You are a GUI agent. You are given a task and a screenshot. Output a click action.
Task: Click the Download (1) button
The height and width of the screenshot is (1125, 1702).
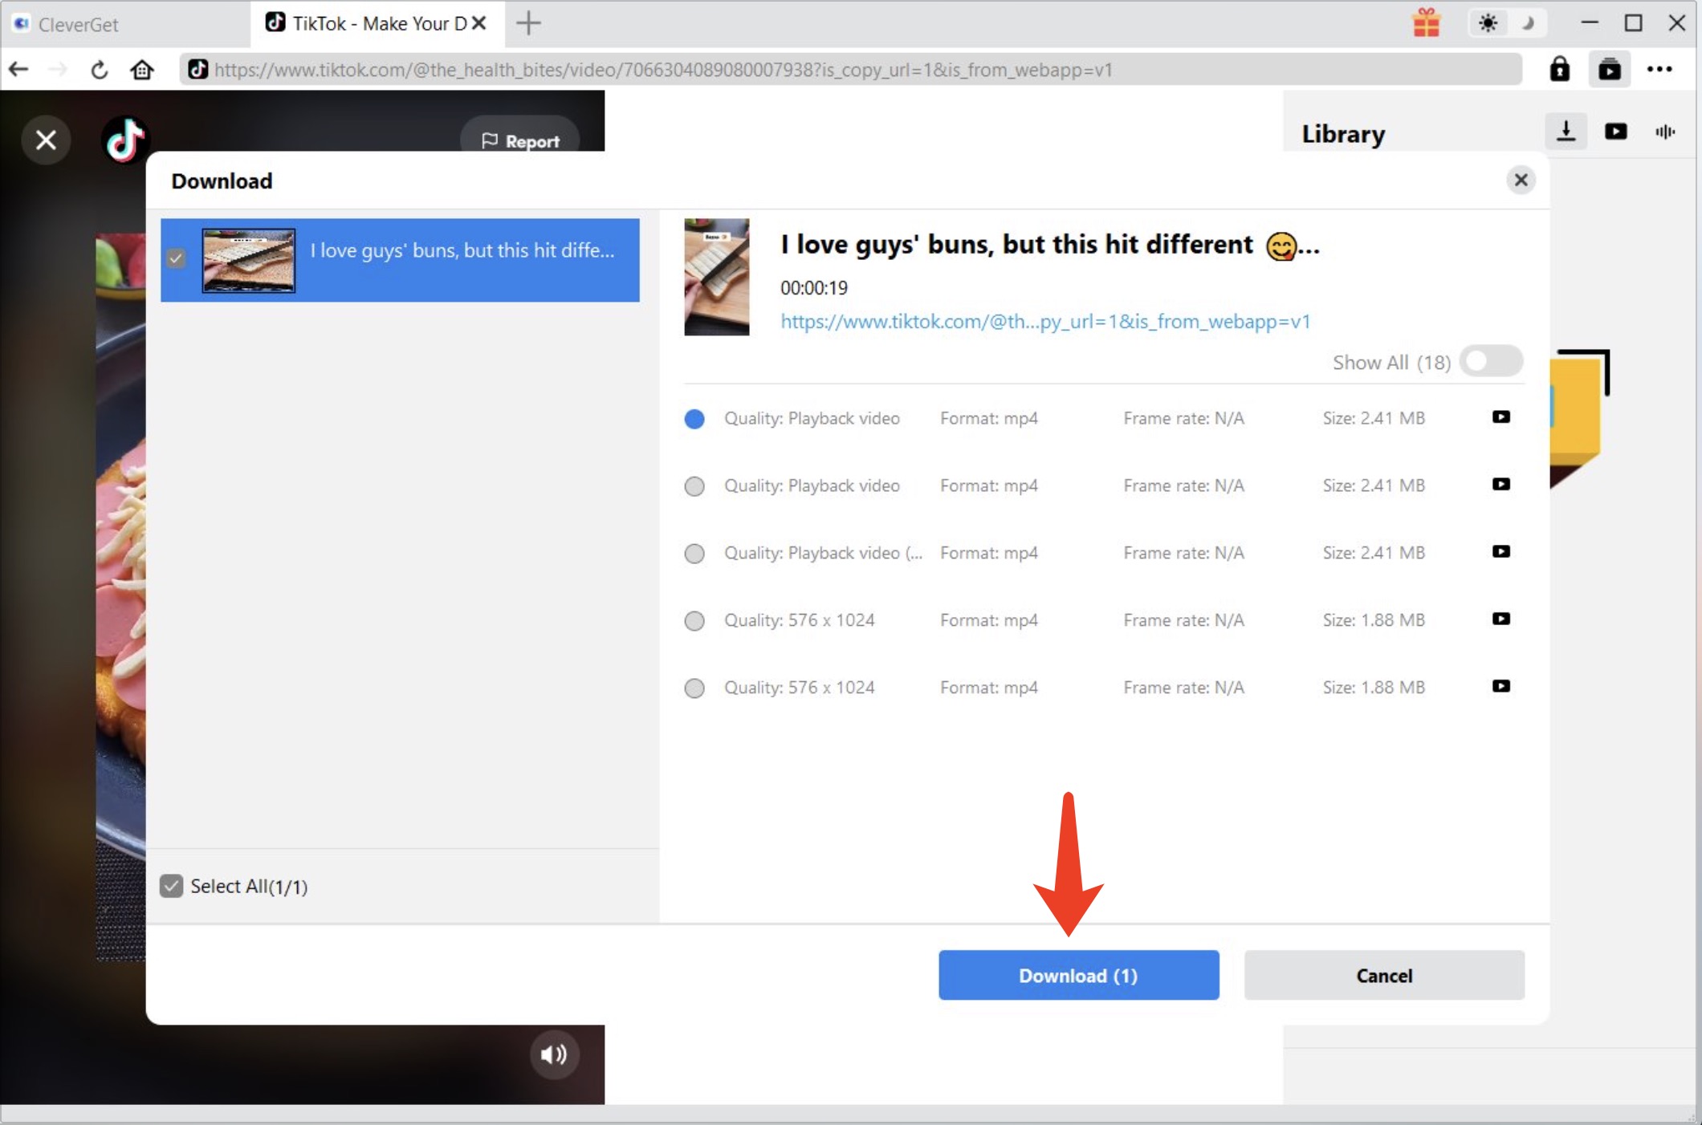coord(1078,975)
